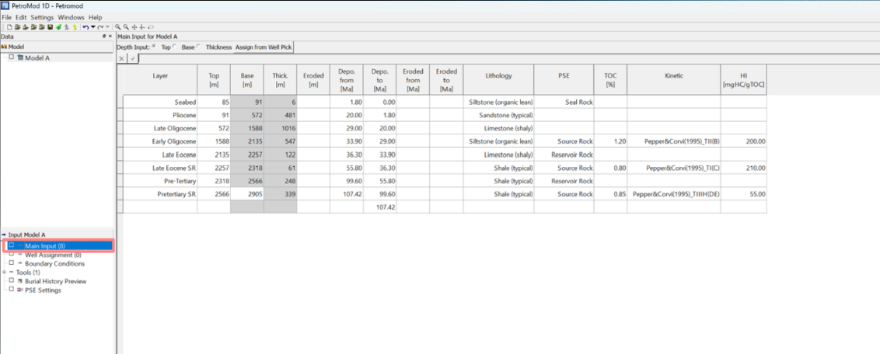The image size is (880, 354).
Task: Click the small rectangle tool after crosshair
Action: (x=150, y=27)
